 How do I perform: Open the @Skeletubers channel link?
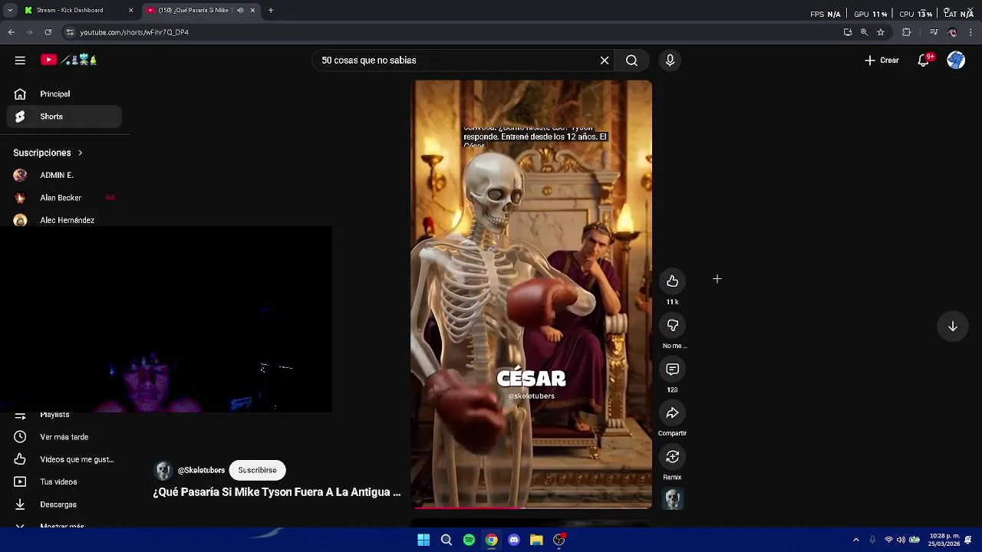(x=201, y=470)
